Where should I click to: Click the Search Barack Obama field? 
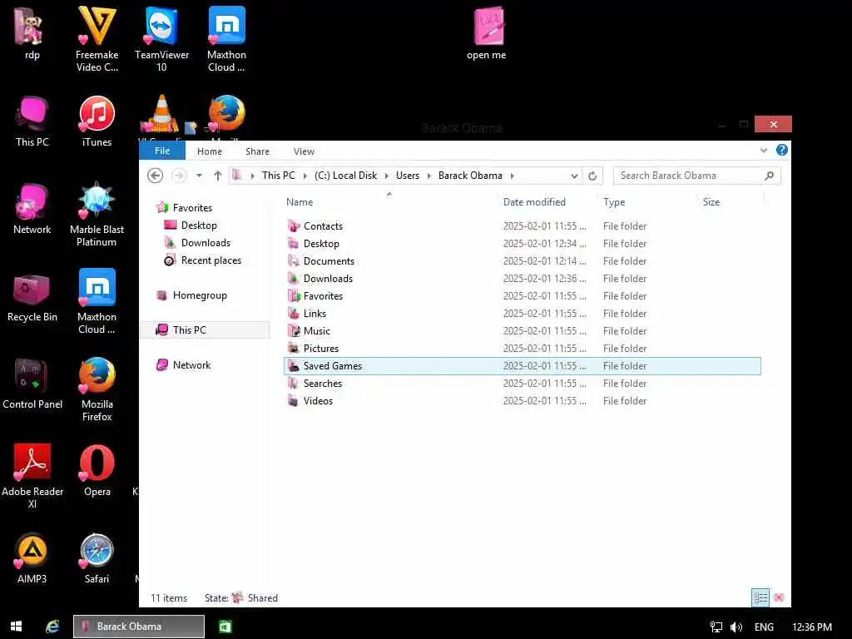[696, 176]
